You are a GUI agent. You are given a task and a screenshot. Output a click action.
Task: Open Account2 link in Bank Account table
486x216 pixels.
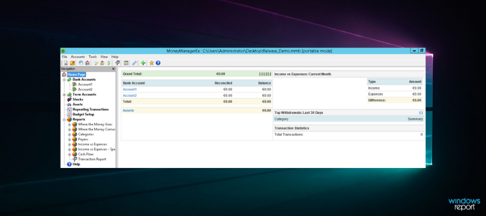130,96
